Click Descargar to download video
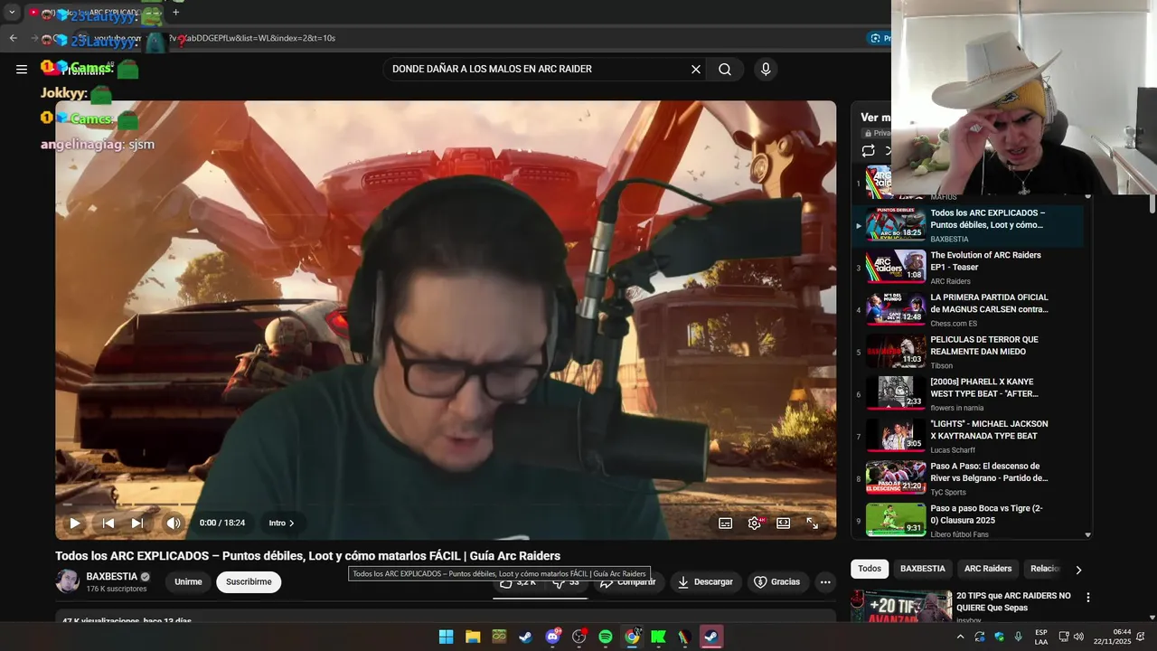 coord(706,582)
